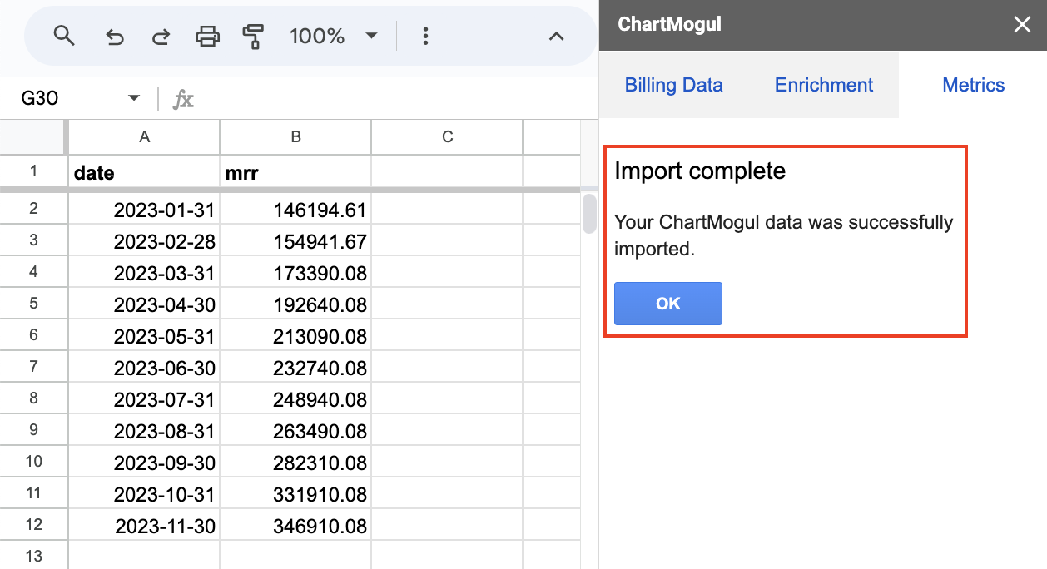Select the mrr value 346910.08
The width and height of the screenshot is (1047, 569).
pyautogui.click(x=295, y=526)
